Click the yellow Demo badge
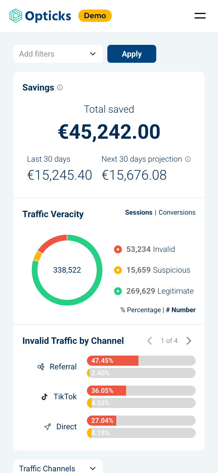The width and height of the screenshot is (218, 473). (95, 16)
